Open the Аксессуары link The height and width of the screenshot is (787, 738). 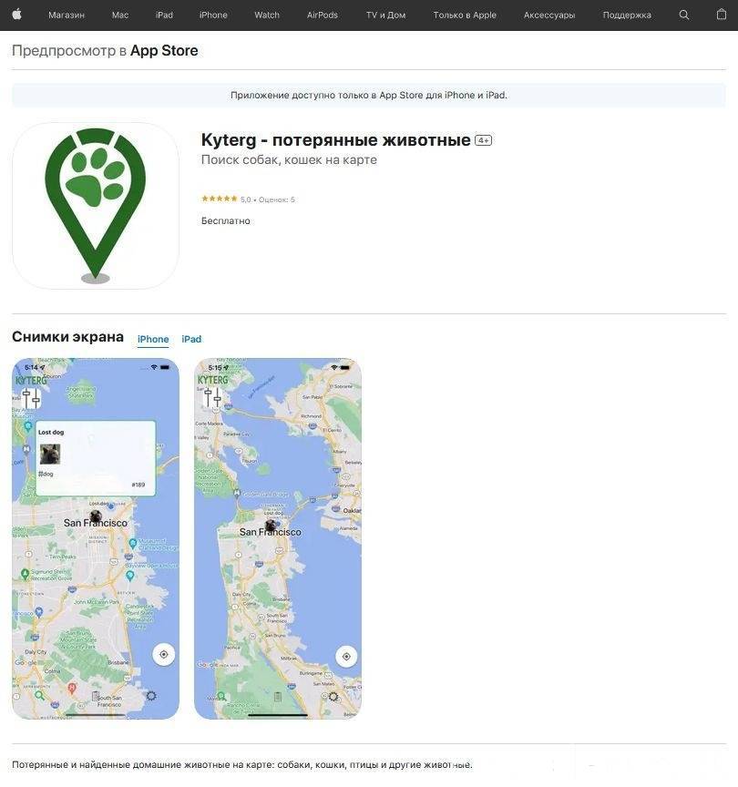click(x=549, y=15)
